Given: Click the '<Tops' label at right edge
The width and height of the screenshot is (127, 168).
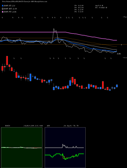Looking at the screenshot, I should click(125, 17).
